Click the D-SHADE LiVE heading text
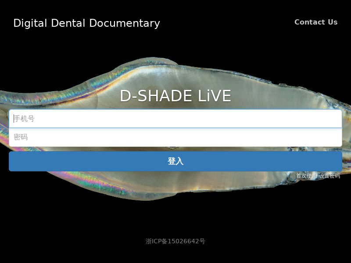351x263 pixels. (x=175, y=96)
